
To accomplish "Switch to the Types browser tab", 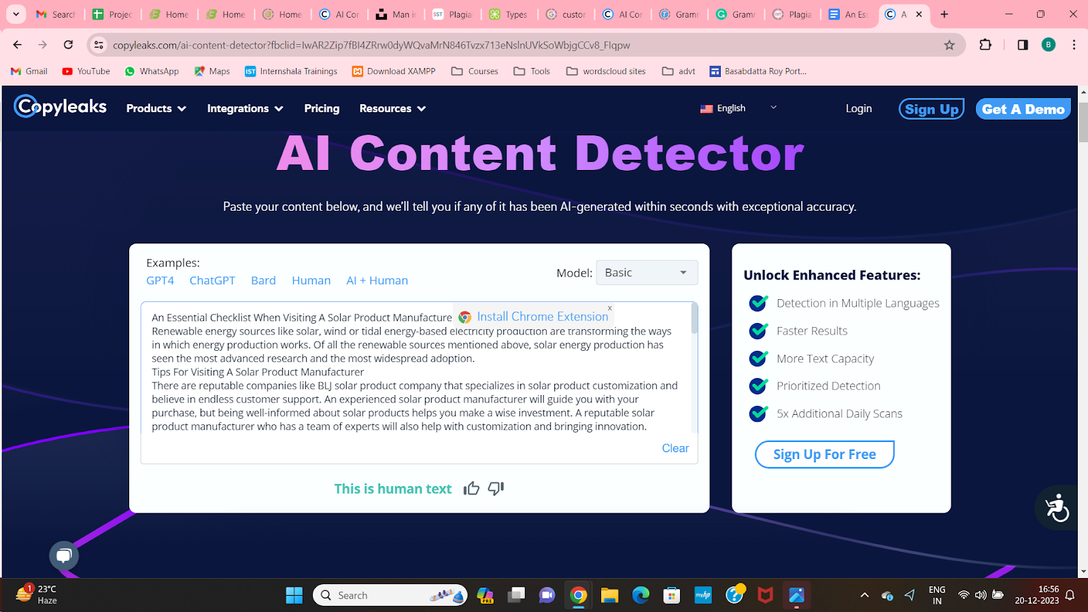I will click(510, 14).
